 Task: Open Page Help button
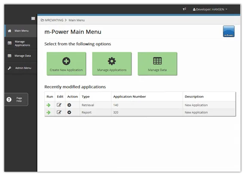[x=16, y=100]
